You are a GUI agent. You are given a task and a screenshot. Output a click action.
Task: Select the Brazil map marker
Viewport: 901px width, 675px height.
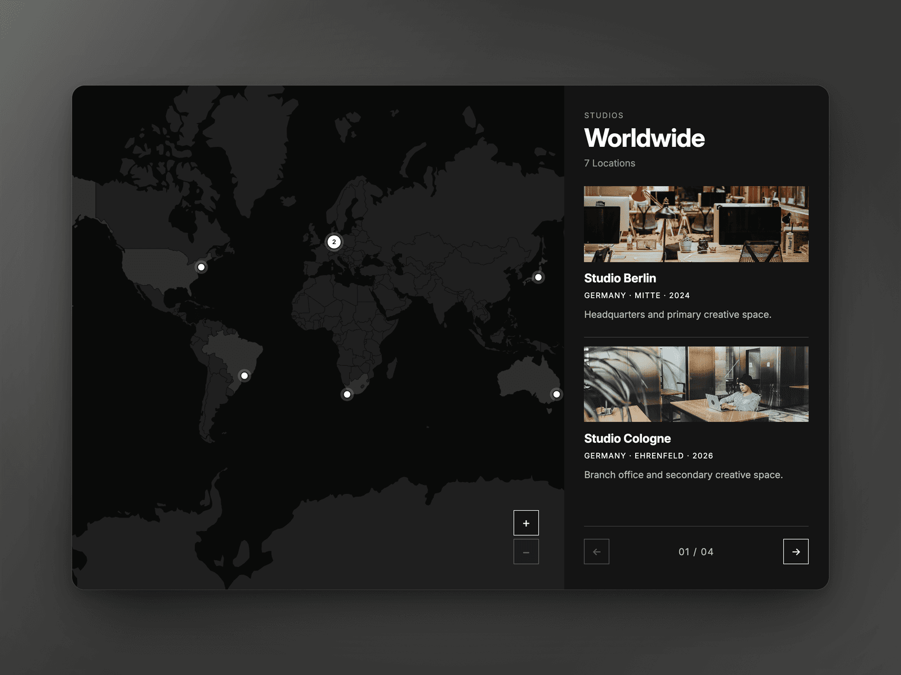(244, 376)
